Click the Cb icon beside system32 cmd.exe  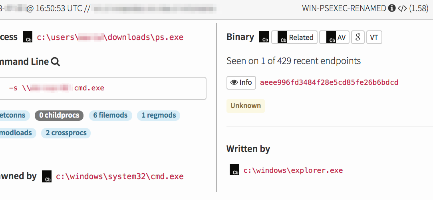[47, 176]
